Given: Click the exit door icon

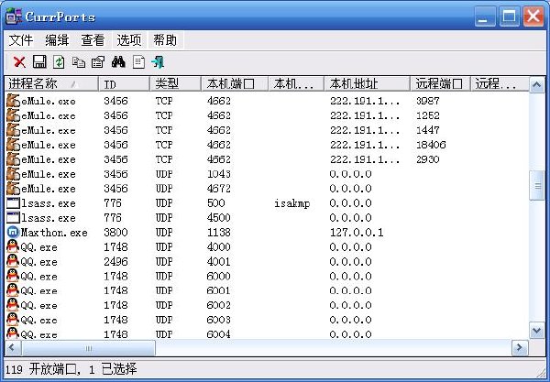Looking at the screenshot, I should (158, 62).
